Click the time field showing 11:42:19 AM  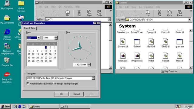click(x=80, y=64)
